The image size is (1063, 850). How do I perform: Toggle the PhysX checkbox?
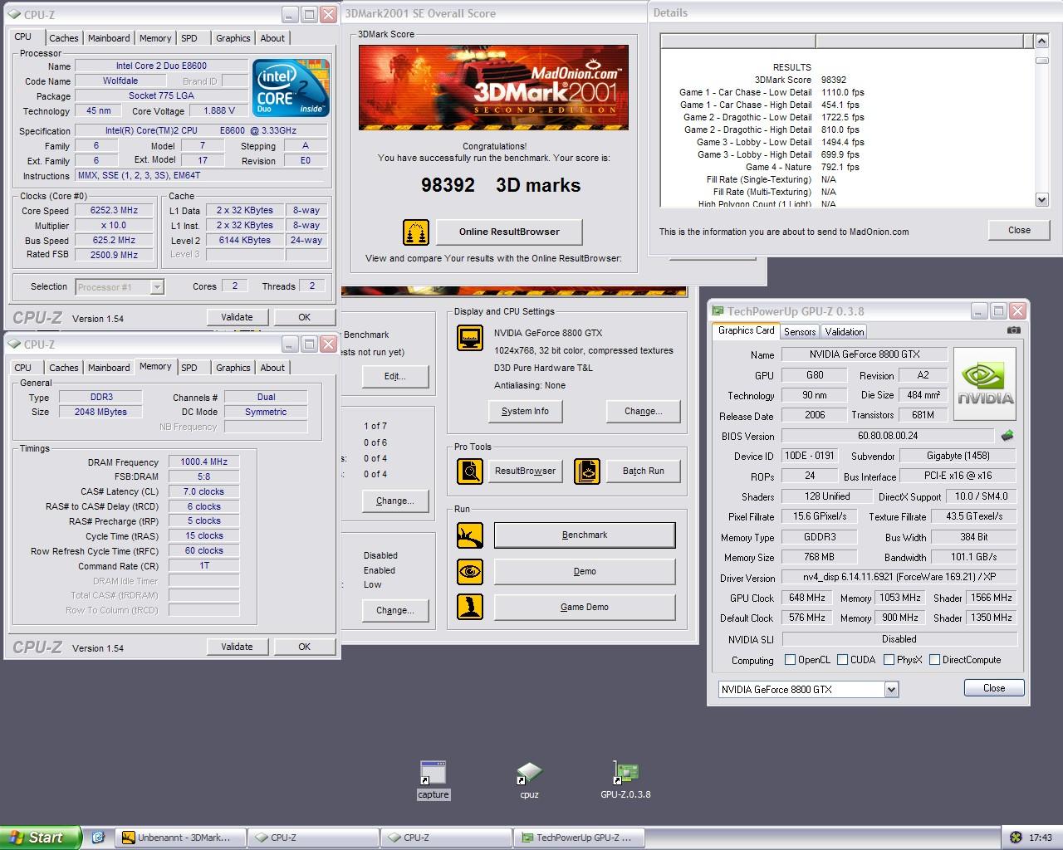pyautogui.click(x=889, y=660)
